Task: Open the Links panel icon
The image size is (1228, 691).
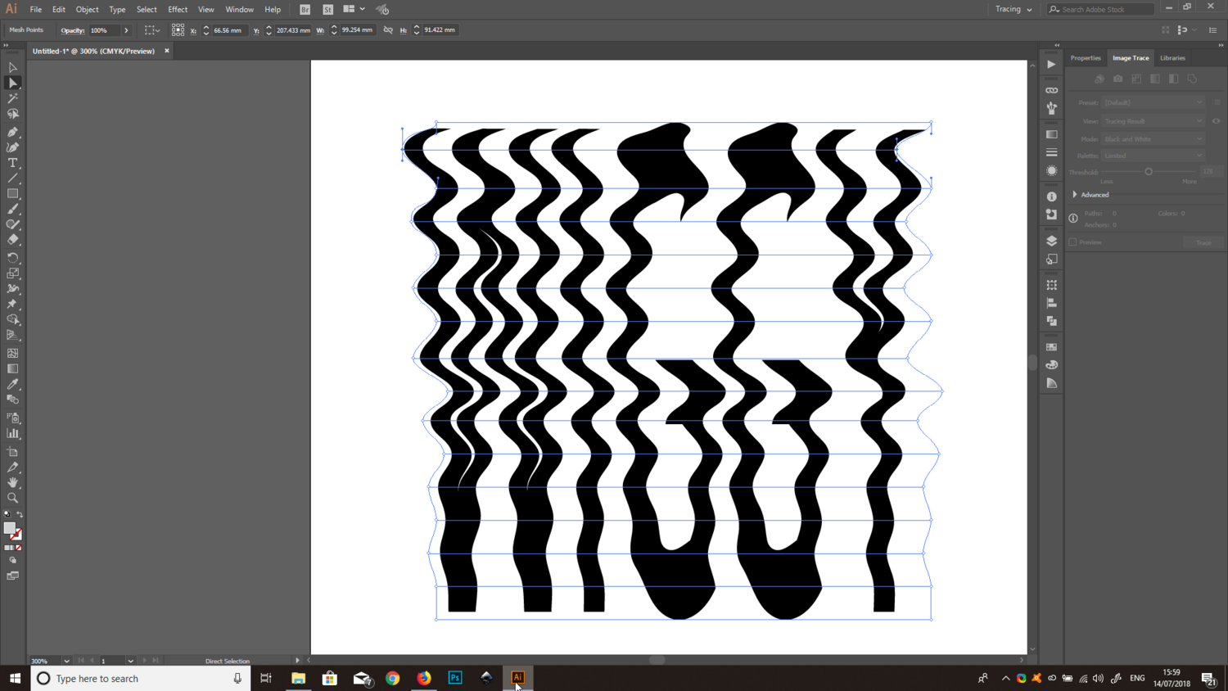Action: (1052, 90)
